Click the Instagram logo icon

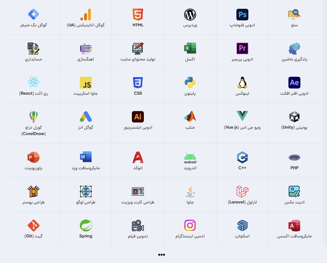[190, 225]
